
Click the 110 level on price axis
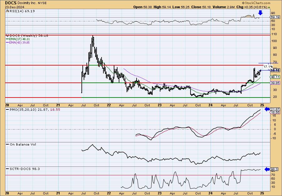point(274,34)
